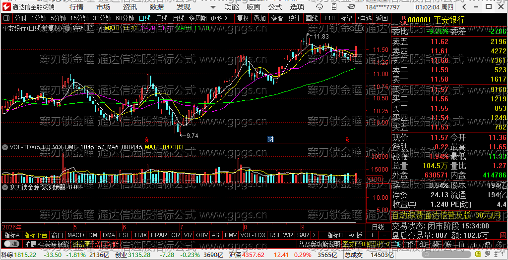Select the 1分钟 period

coord(39,18)
